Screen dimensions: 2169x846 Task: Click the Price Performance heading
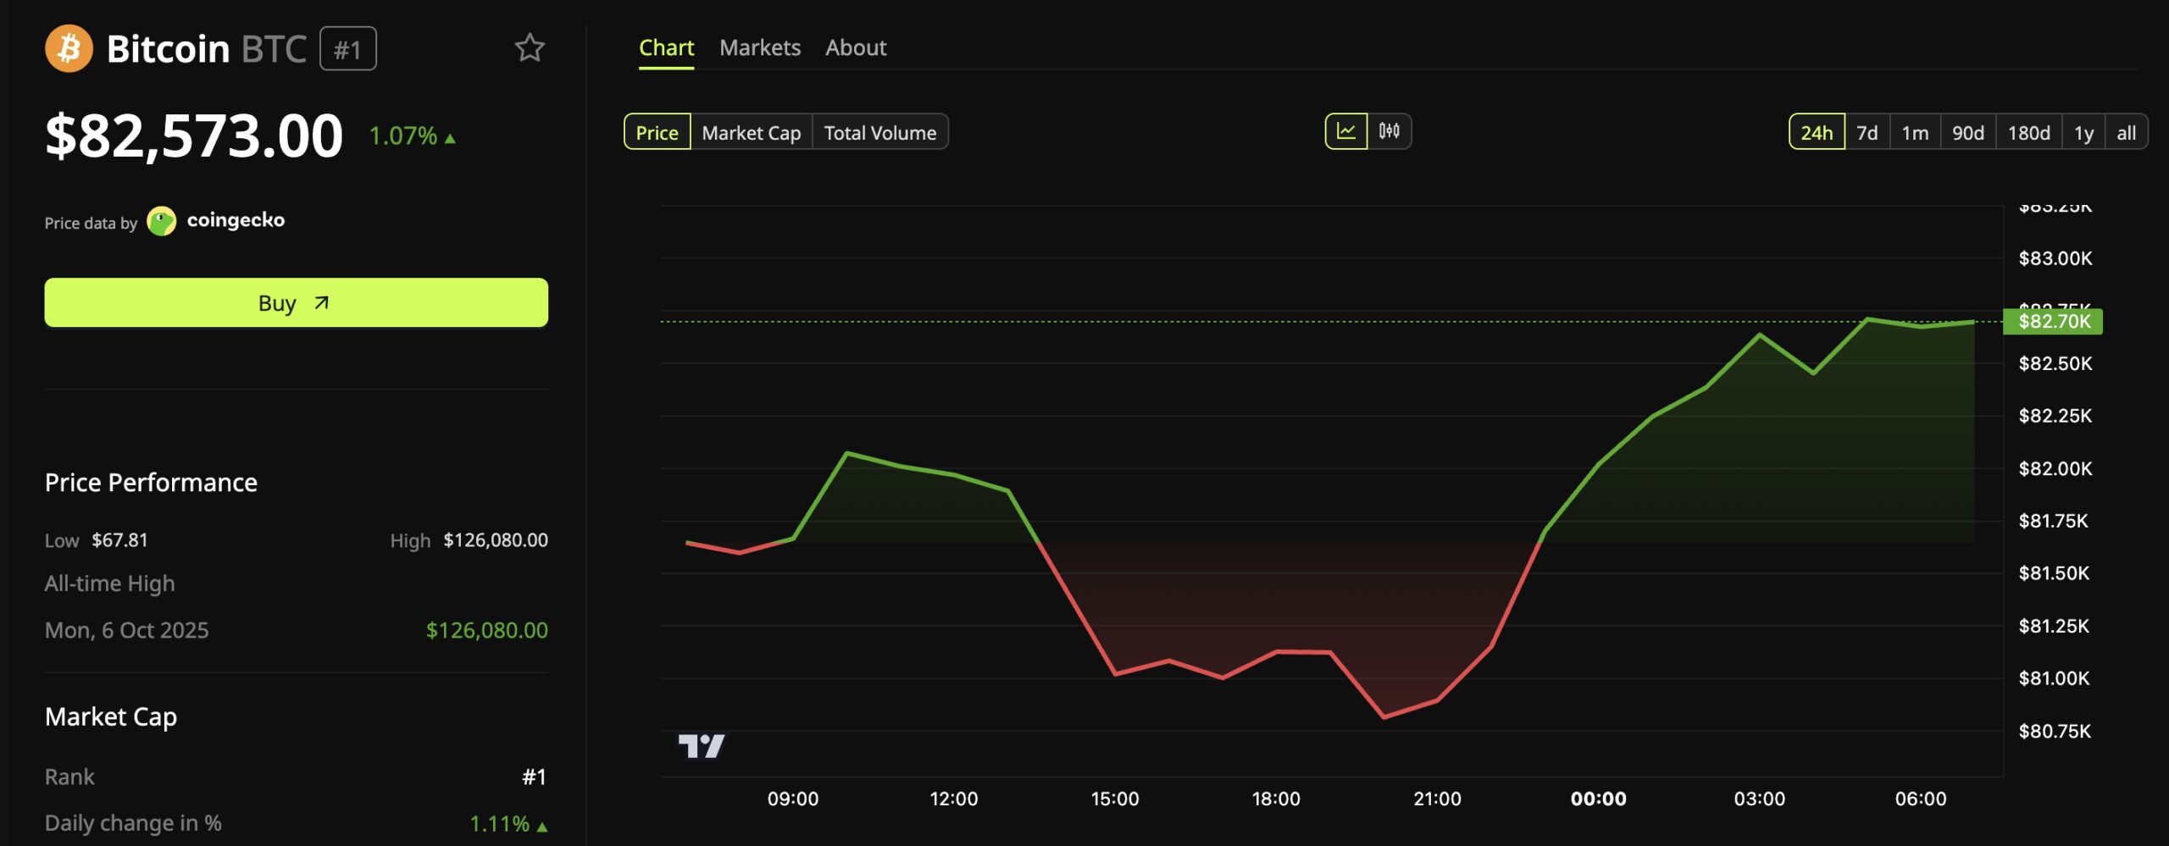[151, 482]
